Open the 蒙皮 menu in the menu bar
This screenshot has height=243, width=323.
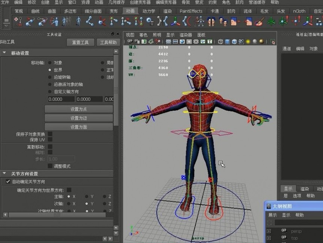(x=199, y=2)
